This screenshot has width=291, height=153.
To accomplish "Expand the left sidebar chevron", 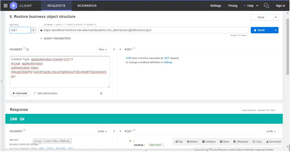I will 2,82.
